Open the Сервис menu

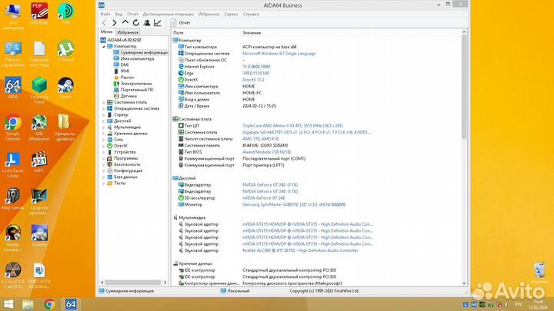(x=231, y=14)
